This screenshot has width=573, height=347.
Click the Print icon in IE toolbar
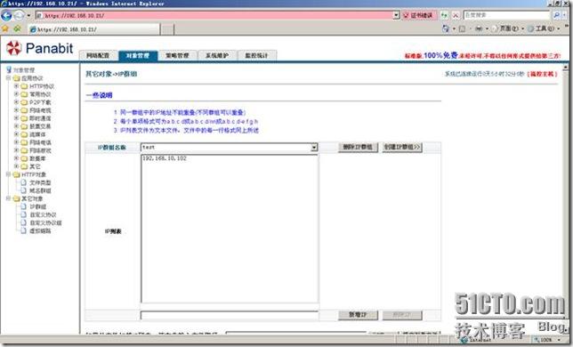coord(479,28)
